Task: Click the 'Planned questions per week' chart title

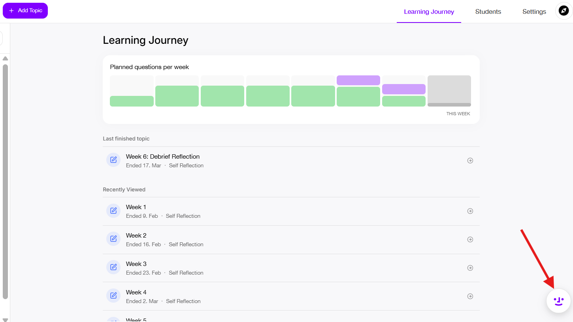Action: [149, 67]
